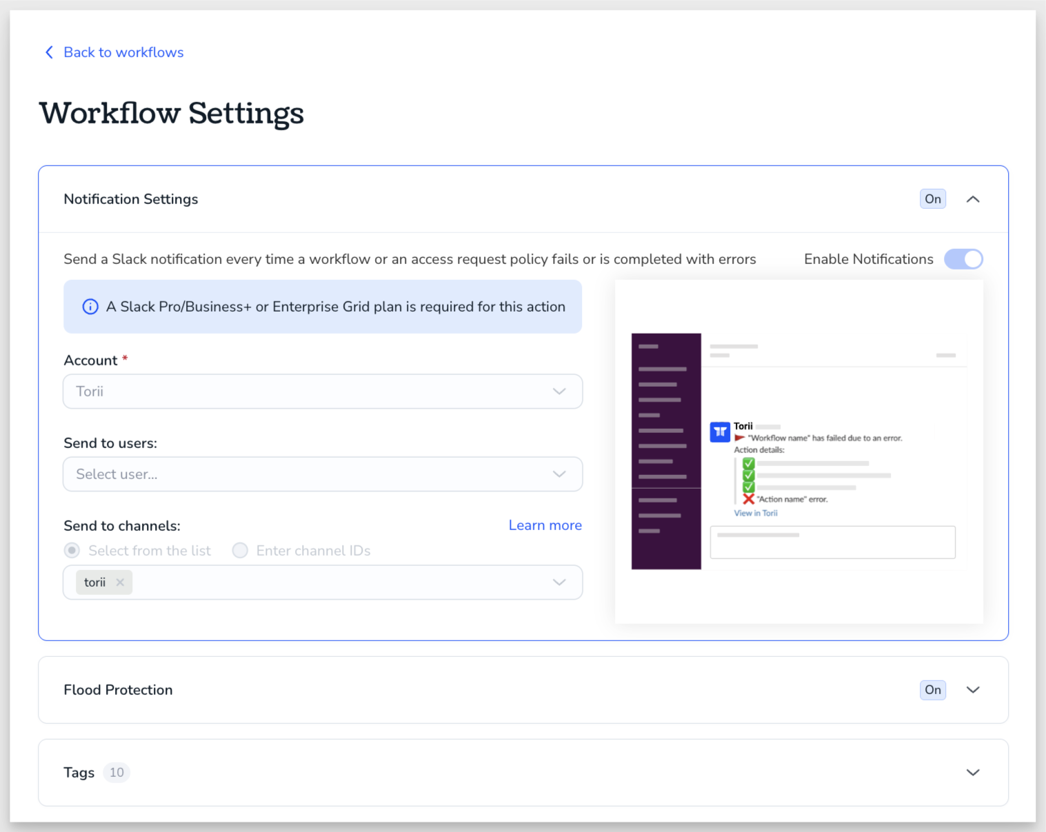Click the Slack plan requirement notice
Viewport: 1046px width, 832px height.
coord(323,307)
